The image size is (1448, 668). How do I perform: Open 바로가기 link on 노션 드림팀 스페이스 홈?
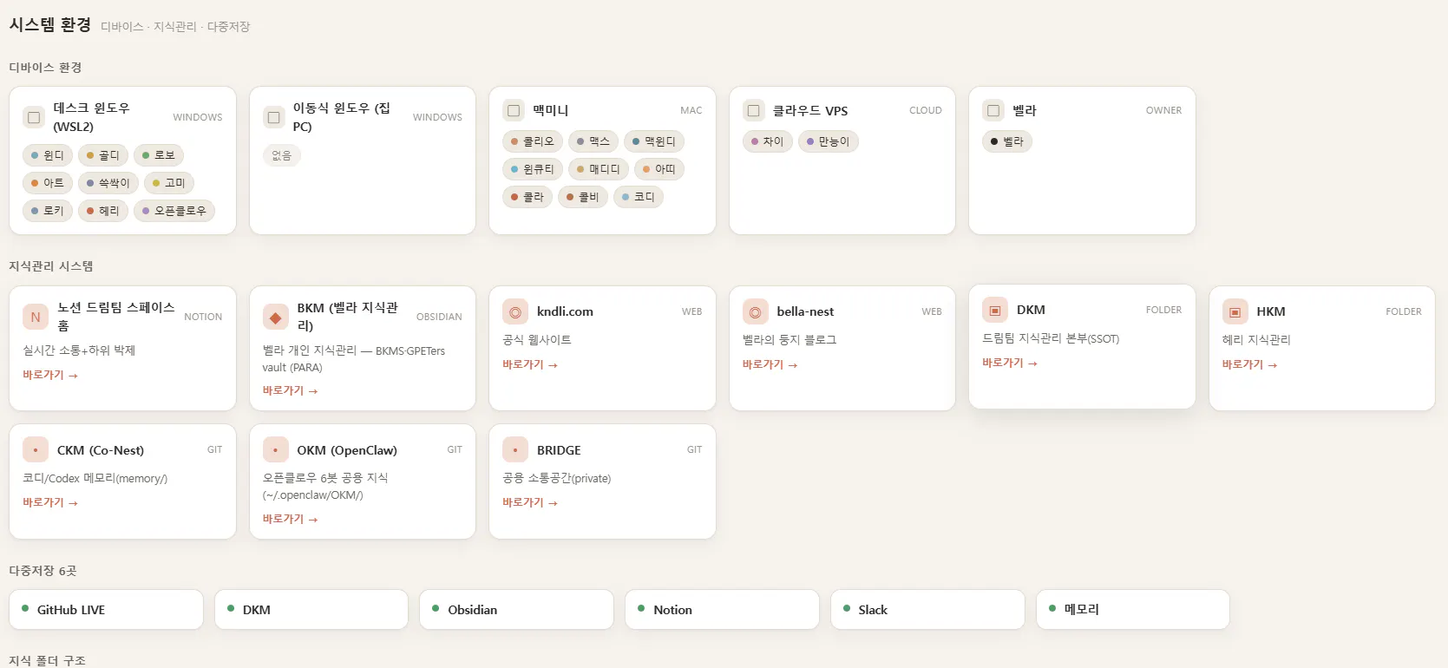pos(50,375)
